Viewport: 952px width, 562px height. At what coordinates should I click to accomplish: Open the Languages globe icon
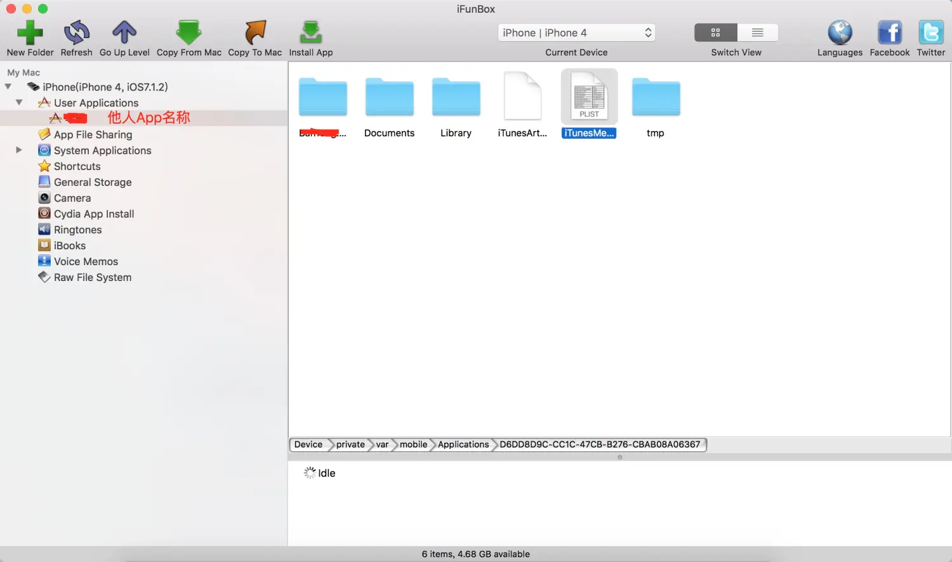(x=840, y=32)
